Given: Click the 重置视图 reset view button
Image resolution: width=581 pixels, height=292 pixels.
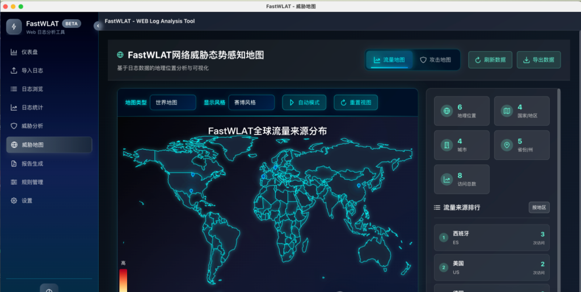Looking at the screenshot, I should click(355, 103).
